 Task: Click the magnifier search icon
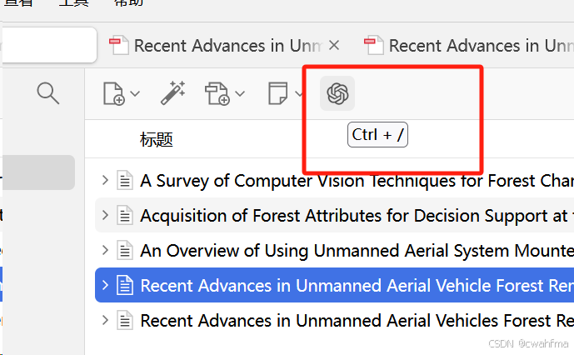click(48, 92)
